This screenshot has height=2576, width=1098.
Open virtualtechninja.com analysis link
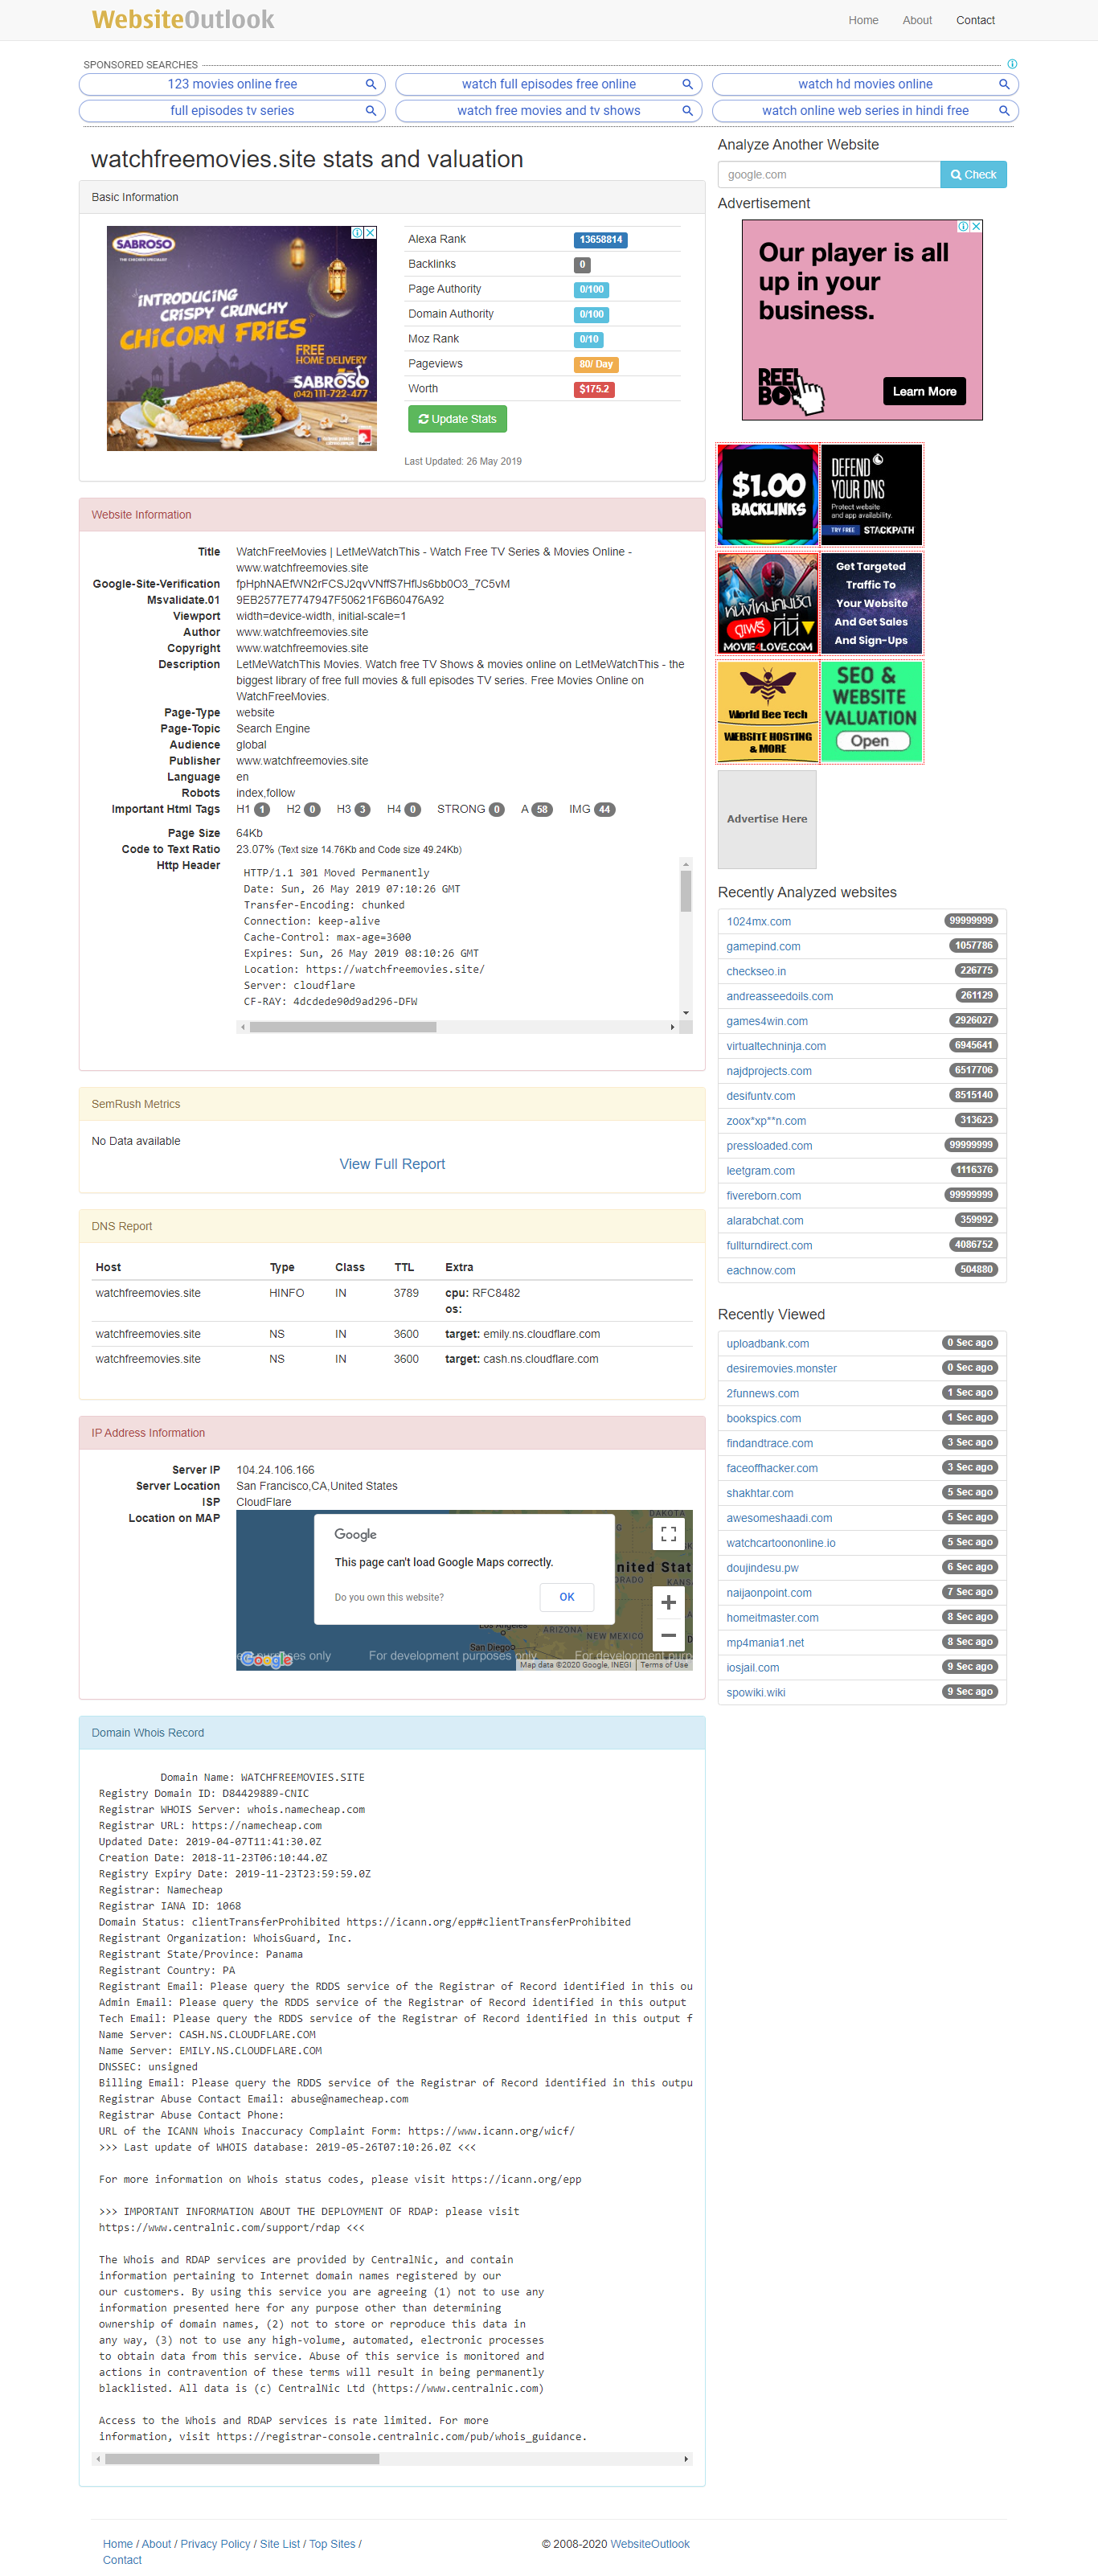click(776, 1046)
